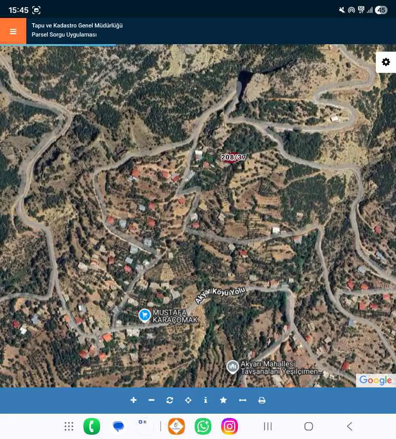Zoom in with the plus icon

[x=134, y=400]
